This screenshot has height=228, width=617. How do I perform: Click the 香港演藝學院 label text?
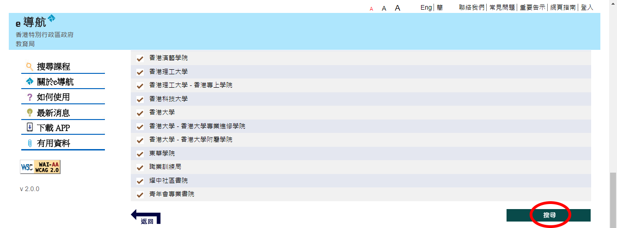coord(169,58)
